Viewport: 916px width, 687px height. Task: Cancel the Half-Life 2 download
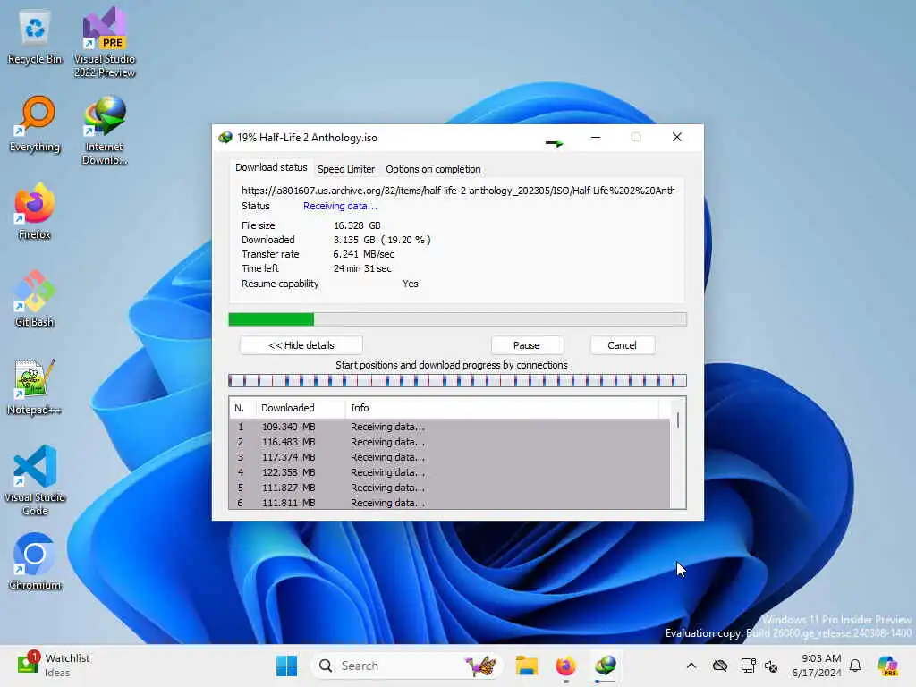[623, 345]
